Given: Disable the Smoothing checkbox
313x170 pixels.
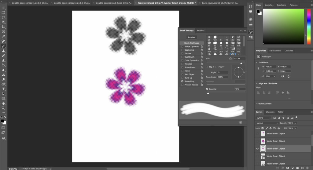Looking at the screenshot, I should click(x=182, y=81).
